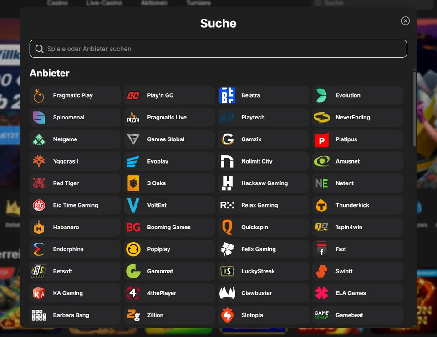The image size is (437, 337).
Task: Select the Zillion provider
Action: 169,315
